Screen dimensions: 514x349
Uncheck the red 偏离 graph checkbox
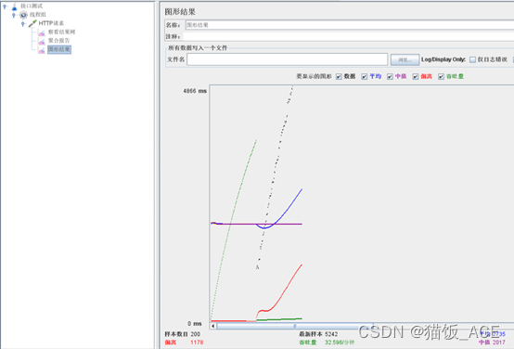416,76
